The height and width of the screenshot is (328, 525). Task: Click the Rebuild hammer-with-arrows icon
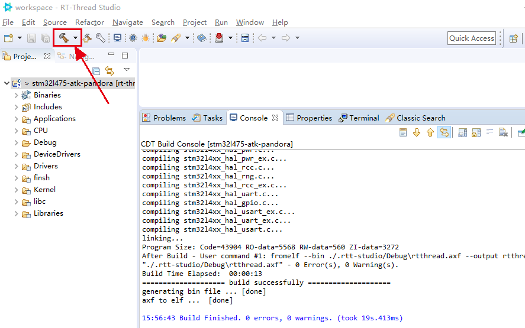pos(88,38)
